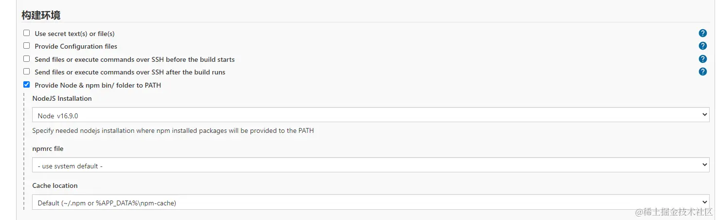Click the "NodeJS Installation" field label

click(62, 98)
